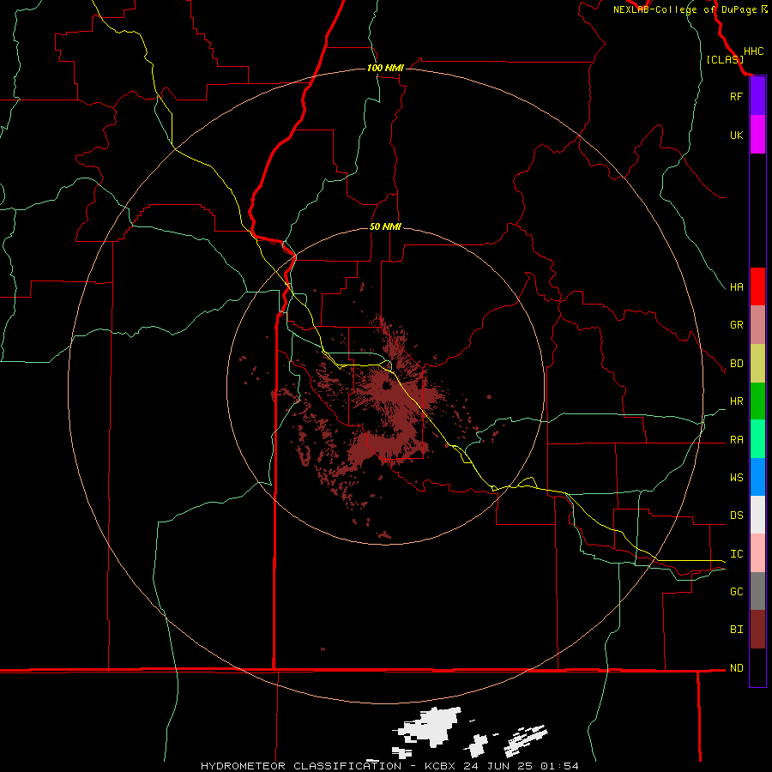Click the 100 NMI range ring label

coord(385,68)
